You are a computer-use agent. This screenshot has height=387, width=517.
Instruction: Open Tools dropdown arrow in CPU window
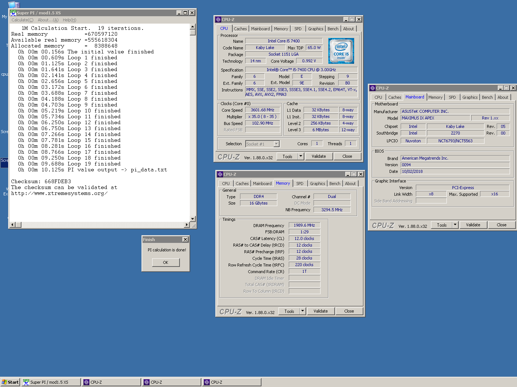click(x=301, y=156)
